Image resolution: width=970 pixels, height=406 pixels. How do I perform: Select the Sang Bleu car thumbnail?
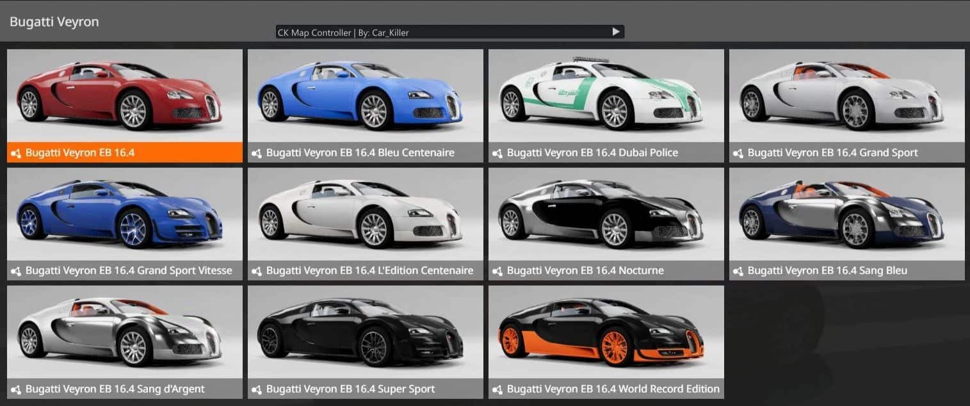[x=846, y=214]
